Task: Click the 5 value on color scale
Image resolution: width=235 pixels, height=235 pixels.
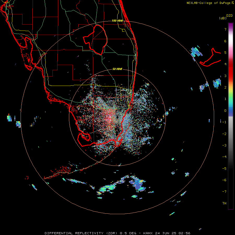Action: tap(225, 52)
